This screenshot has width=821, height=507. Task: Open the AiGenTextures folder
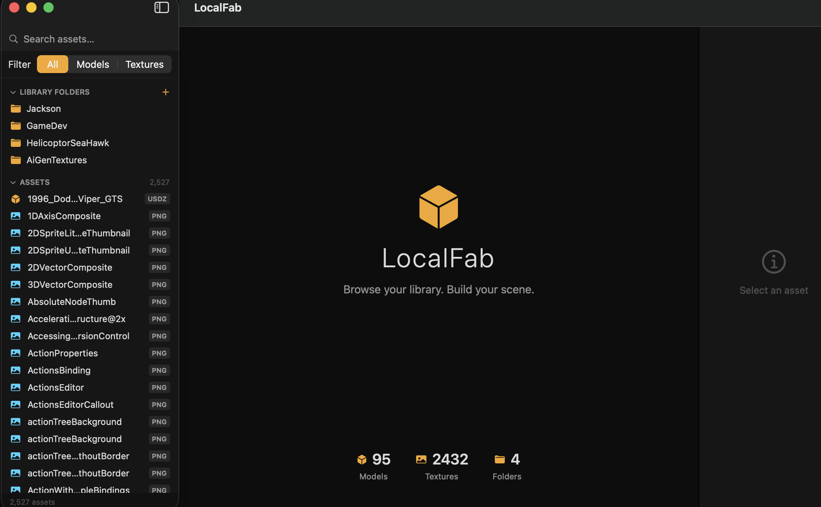(90, 160)
